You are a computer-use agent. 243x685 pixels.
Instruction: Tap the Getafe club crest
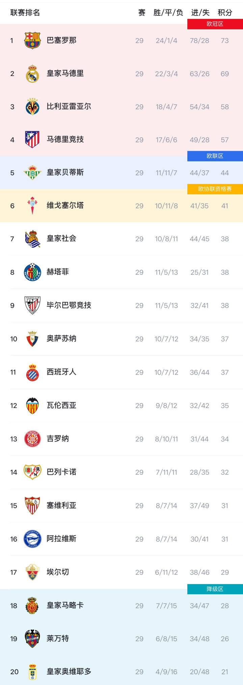point(32,272)
